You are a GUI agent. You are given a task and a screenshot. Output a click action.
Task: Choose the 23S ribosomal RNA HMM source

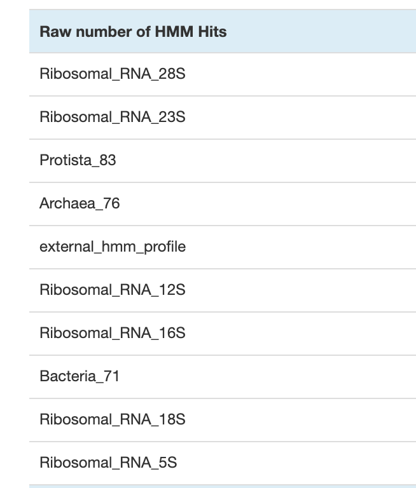113,118
